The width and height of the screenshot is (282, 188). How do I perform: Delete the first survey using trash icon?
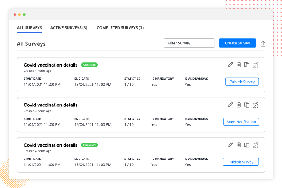pos(238,65)
